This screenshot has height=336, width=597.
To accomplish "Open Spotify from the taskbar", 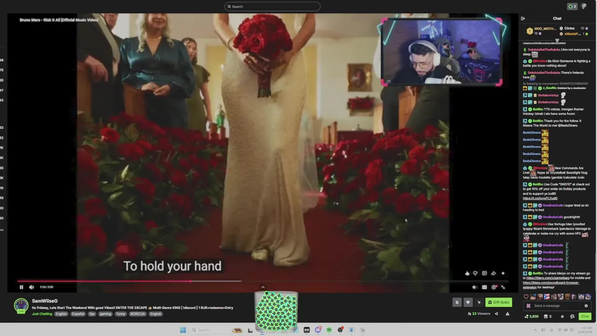I will click(x=329, y=330).
